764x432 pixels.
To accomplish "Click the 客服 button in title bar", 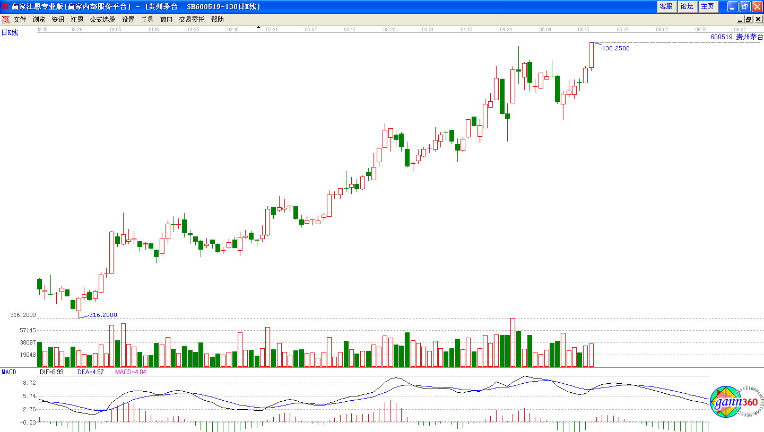I will (x=666, y=6).
